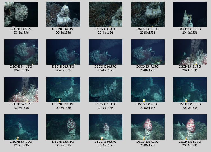Pick the filename label DSCN8351.JPG

tap(105, 104)
